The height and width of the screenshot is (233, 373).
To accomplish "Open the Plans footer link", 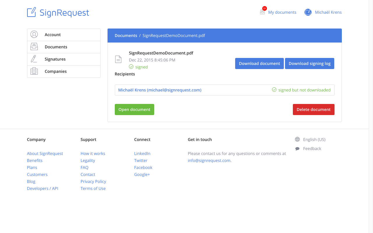I will (32, 167).
